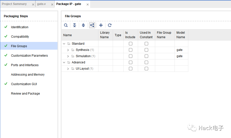The width and height of the screenshot is (231, 138).
Task: Select the Standard tree row label
Action: point(78,44)
